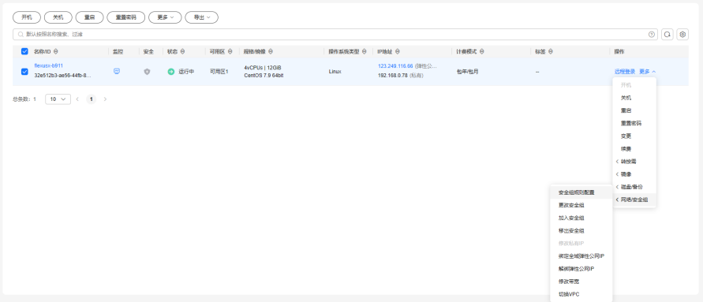Image resolution: width=703 pixels, height=302 pixels.
Task: Click the green running status icon
Action: [x=170, y=72]
